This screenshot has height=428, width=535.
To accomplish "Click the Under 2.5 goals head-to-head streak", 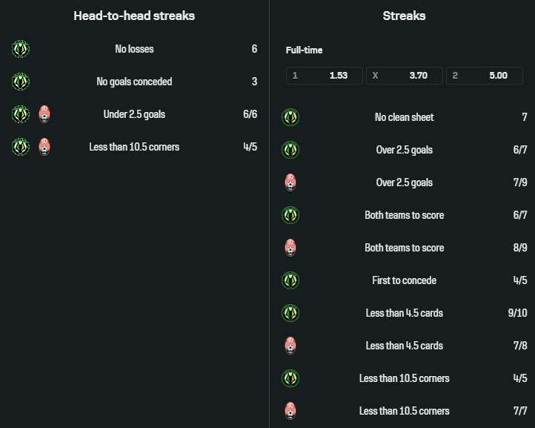I will pyautogui.click(x=134, y=114).
